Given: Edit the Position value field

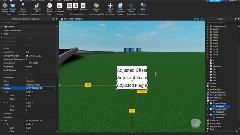Looking at the screenshot, I should click(x=41, y=88).
